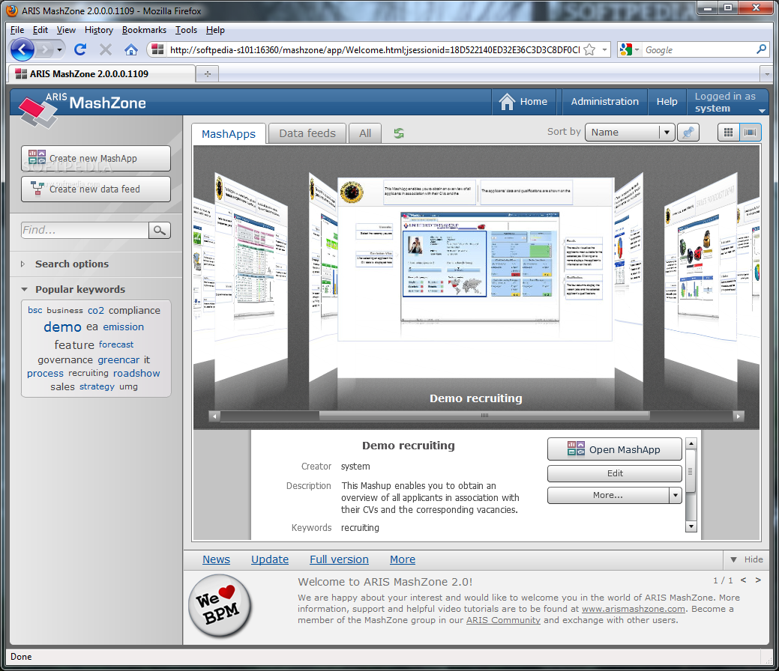The width and height of the screenshot is (779, 671).
Task: Focus the Google search box
Action: pos(699,49)
